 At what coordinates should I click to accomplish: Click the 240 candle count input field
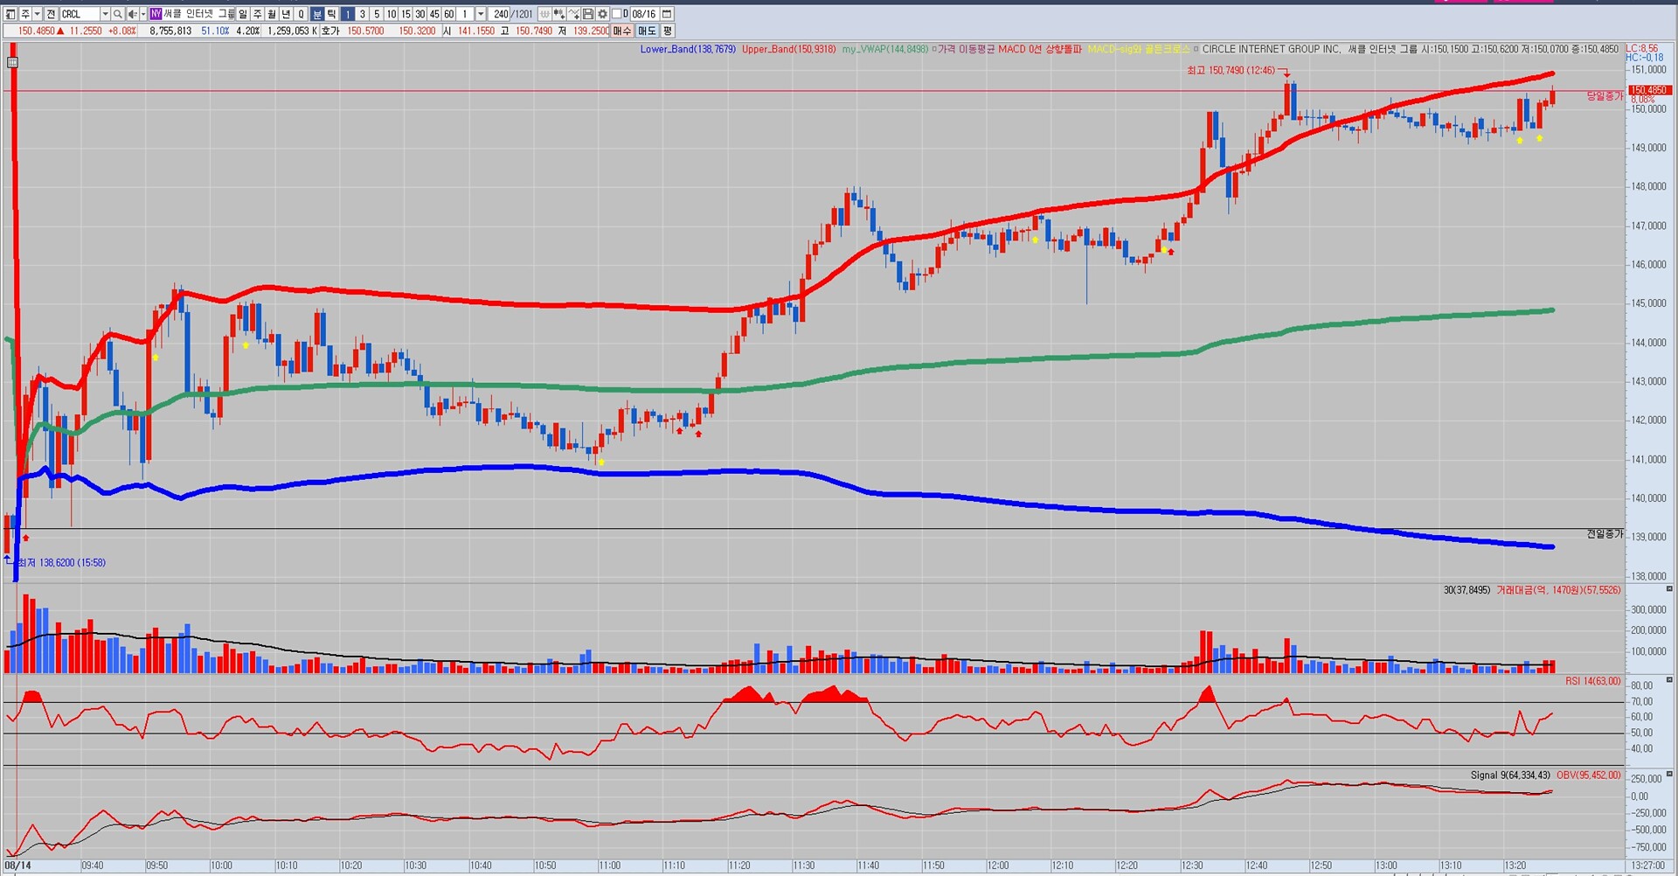click(x=499, y=14)
